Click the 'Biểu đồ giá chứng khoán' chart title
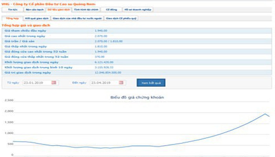Screen dimensions: 275x157 tap(137, 97)
